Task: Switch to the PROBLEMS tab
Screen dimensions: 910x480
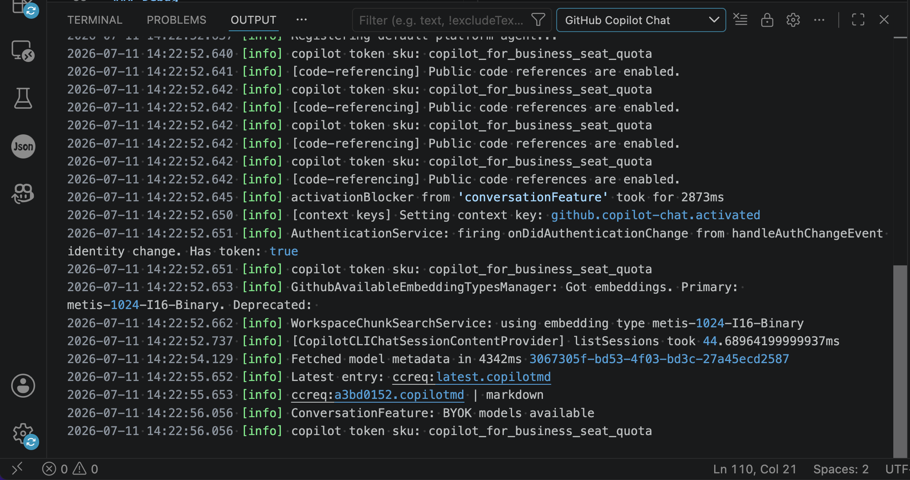Action: pos(176,20)
